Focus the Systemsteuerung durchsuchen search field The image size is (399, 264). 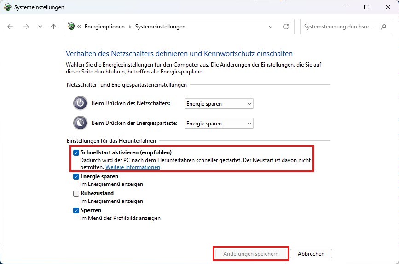(347, 27)
